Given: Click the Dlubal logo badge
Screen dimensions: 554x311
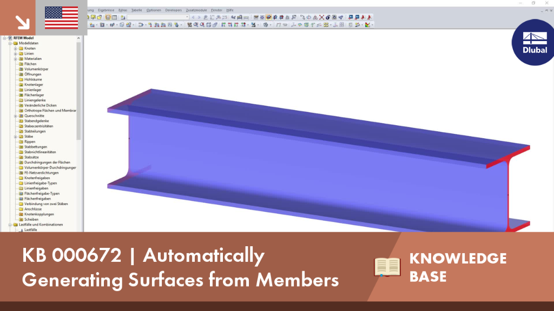Looking at the screenshot, I should coord(533,42).
